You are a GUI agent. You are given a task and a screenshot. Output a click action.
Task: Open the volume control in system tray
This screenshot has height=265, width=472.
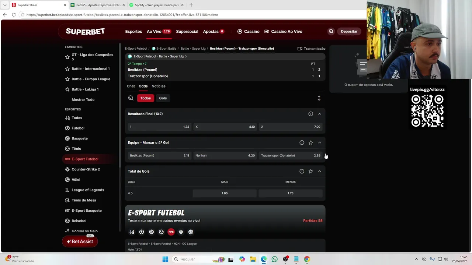[446, 259]
